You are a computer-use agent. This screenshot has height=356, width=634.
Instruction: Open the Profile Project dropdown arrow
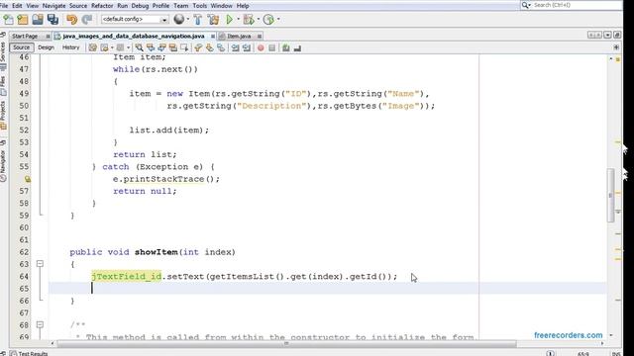click(278, 20)
